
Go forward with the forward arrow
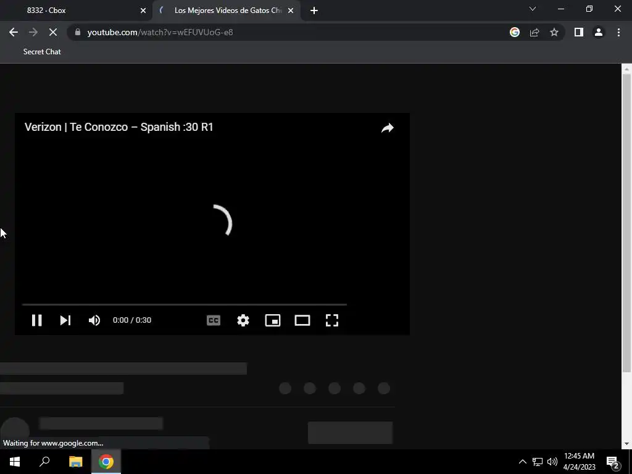tap(33, 32)
